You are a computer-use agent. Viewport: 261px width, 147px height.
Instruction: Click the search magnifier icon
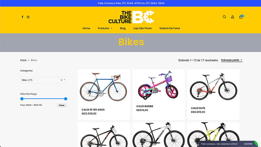(x=224, y=17)
